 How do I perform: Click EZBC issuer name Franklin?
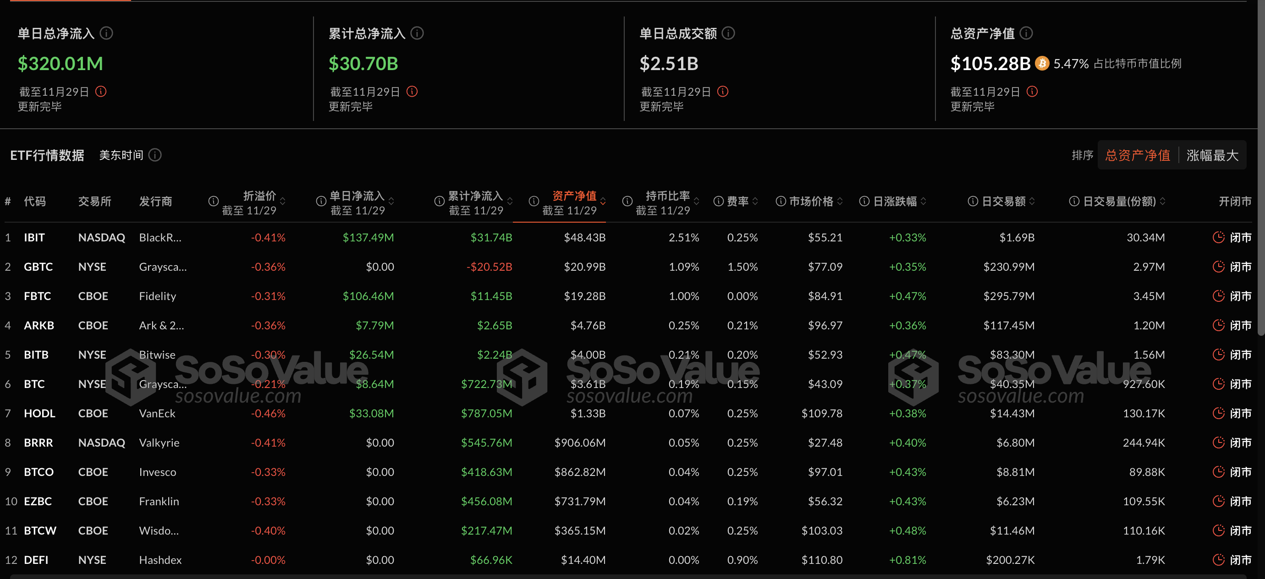tap(159, 501)
